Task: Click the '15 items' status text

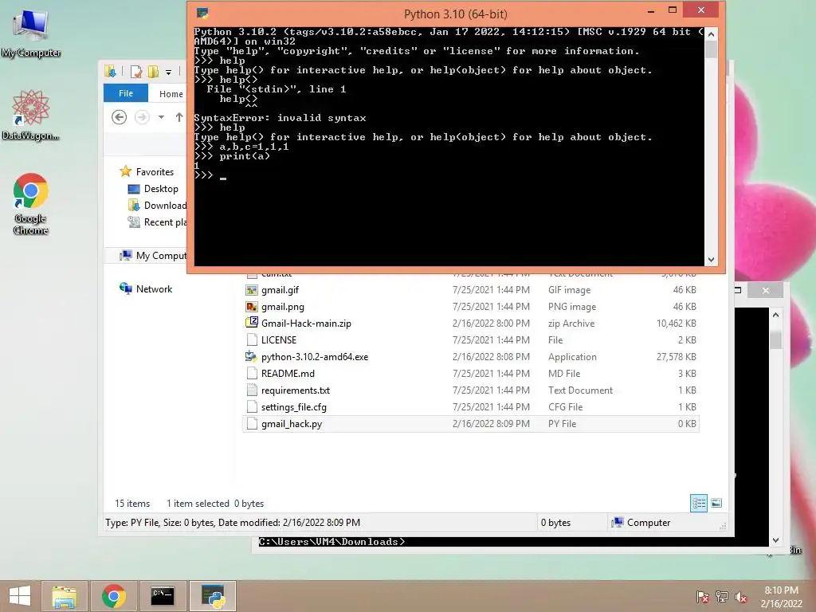Action: click(x=132, y=504)
